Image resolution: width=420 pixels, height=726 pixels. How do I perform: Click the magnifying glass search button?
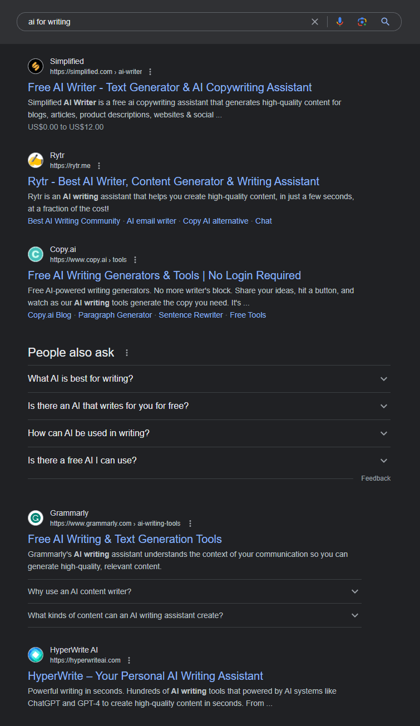coord(385,22)
